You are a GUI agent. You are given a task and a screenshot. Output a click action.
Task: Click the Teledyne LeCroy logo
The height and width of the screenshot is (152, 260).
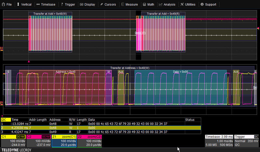pos(16,150)
